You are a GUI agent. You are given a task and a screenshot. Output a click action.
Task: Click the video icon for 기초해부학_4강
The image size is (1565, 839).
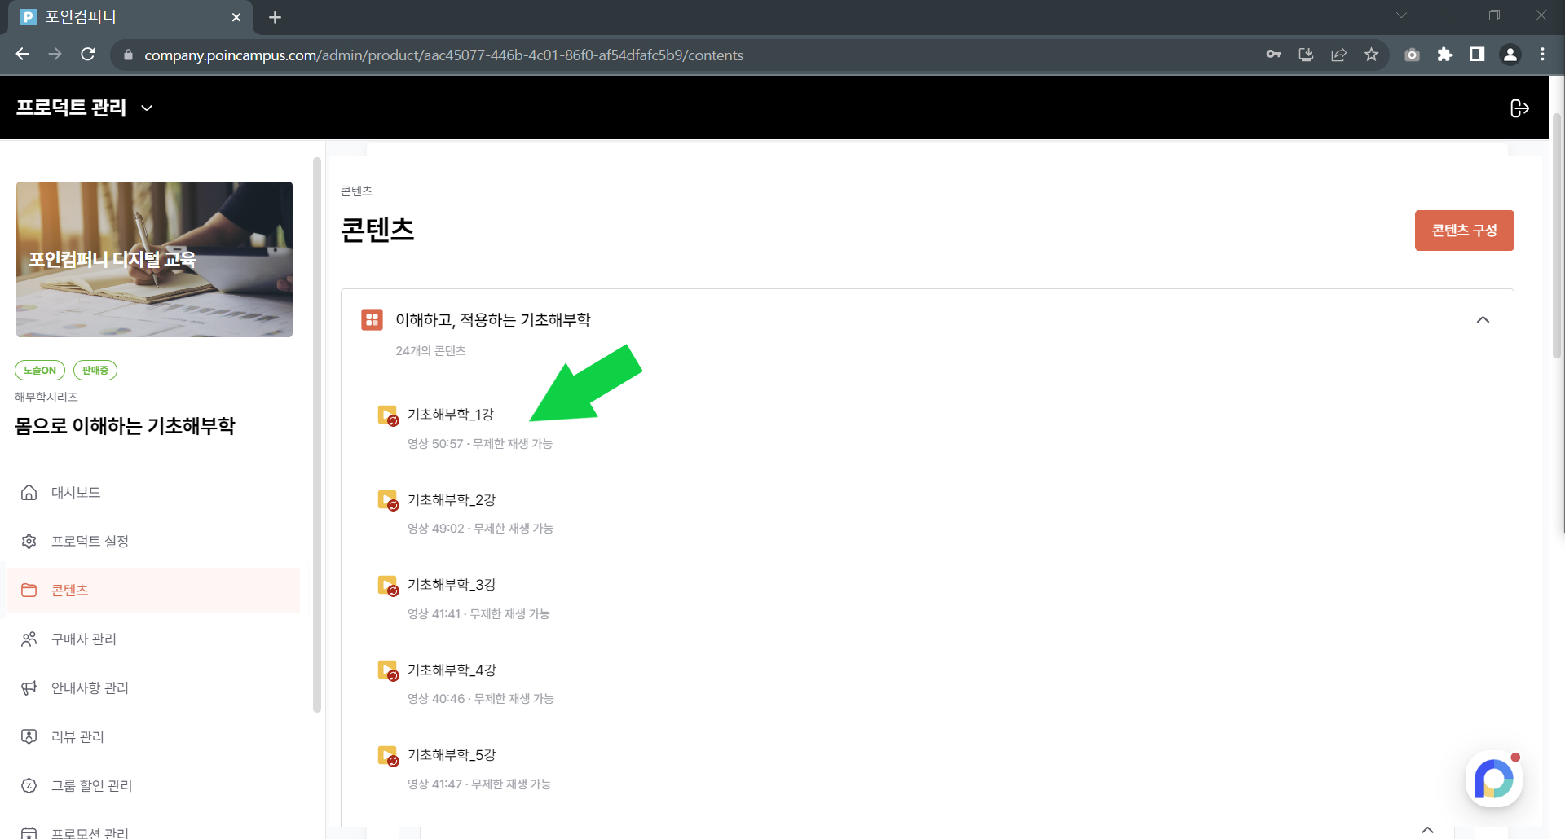pos(388,670)
